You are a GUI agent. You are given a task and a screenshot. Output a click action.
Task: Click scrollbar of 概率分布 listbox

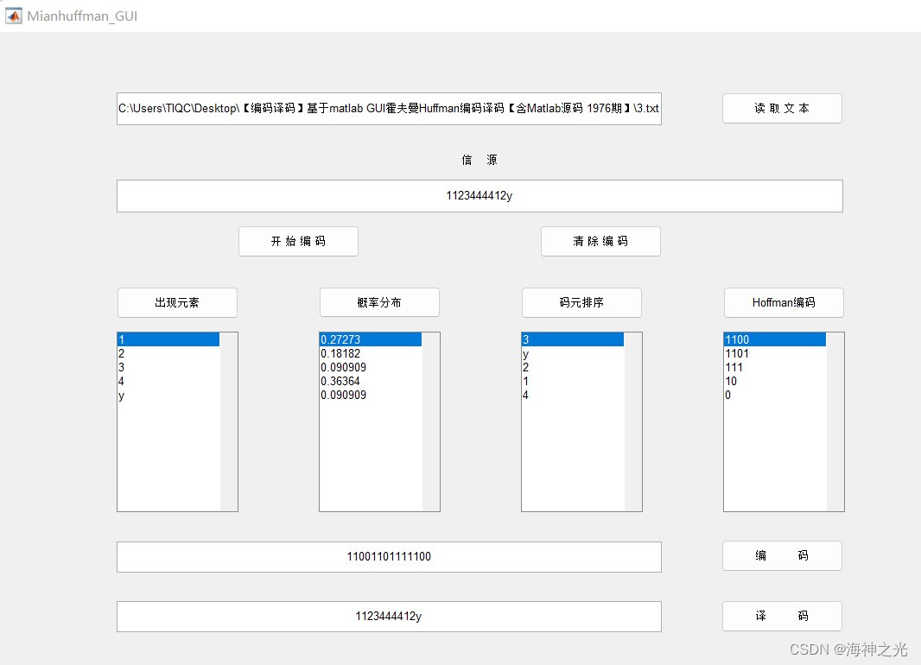[x=430, y=422]
